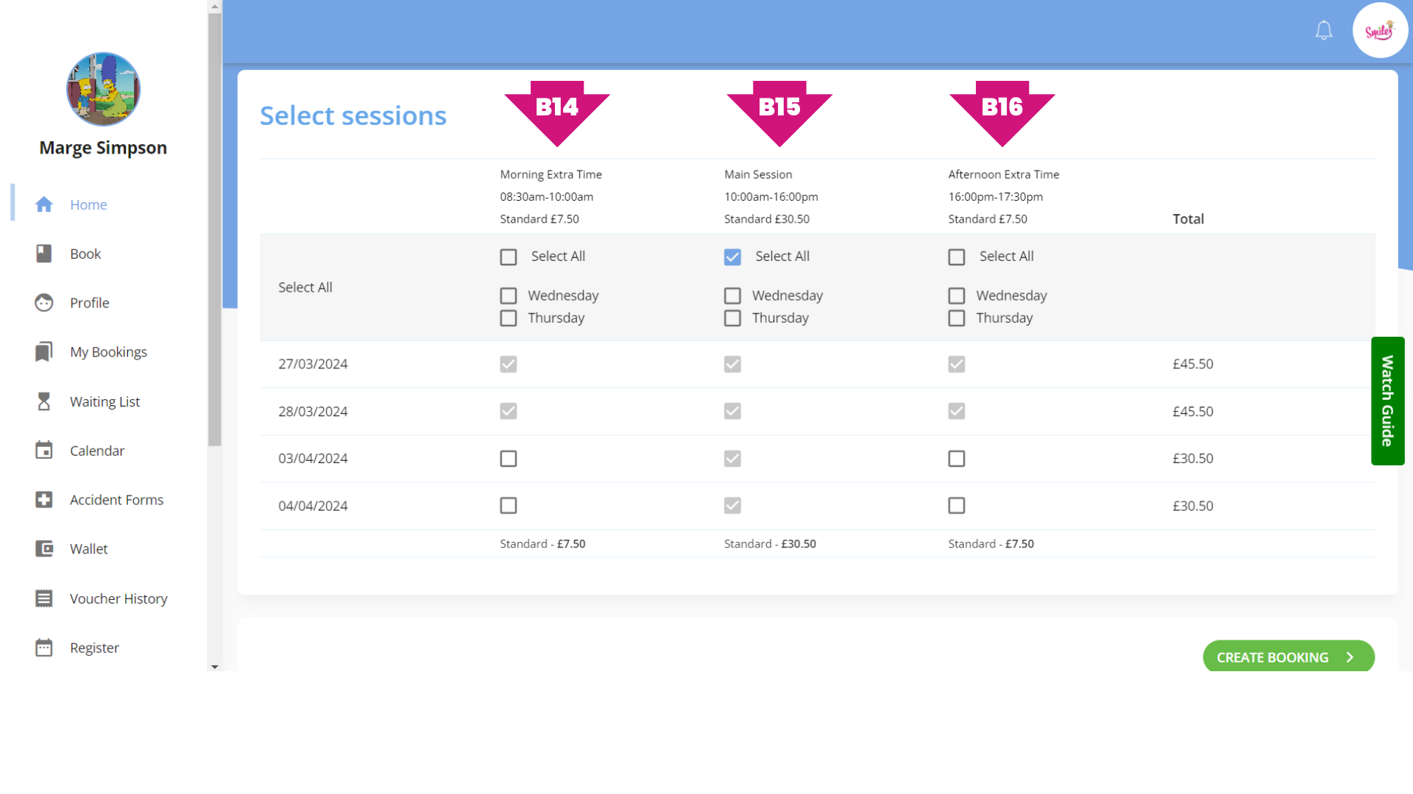
Task: Click the Calendar sidebar icon
Action: pyautogui.click(x=44, y=451)
